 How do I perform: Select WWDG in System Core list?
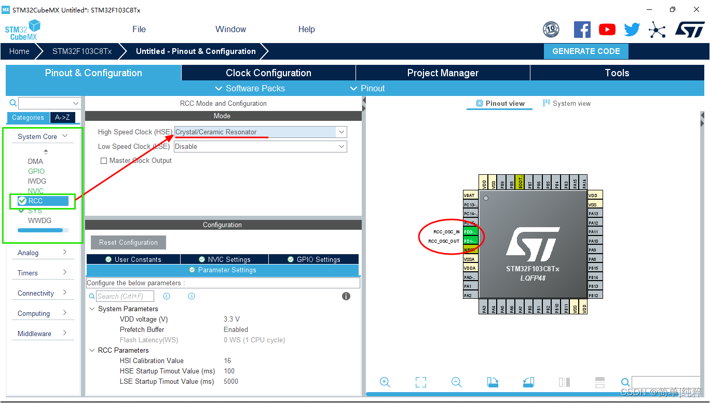(40, 220)
